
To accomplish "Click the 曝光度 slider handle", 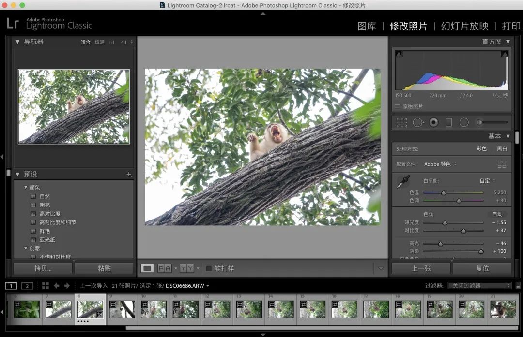I will point(445,223).
